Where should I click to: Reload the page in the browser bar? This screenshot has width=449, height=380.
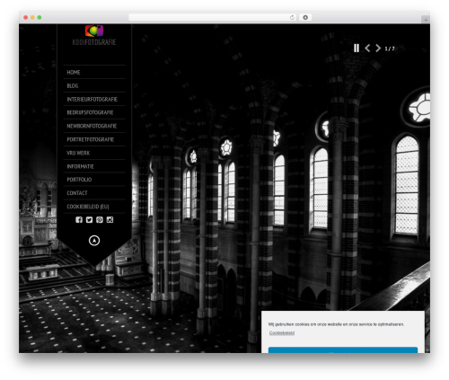click(292, 18)
